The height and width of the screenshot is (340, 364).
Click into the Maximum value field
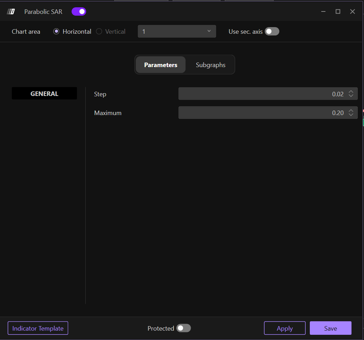260,113
